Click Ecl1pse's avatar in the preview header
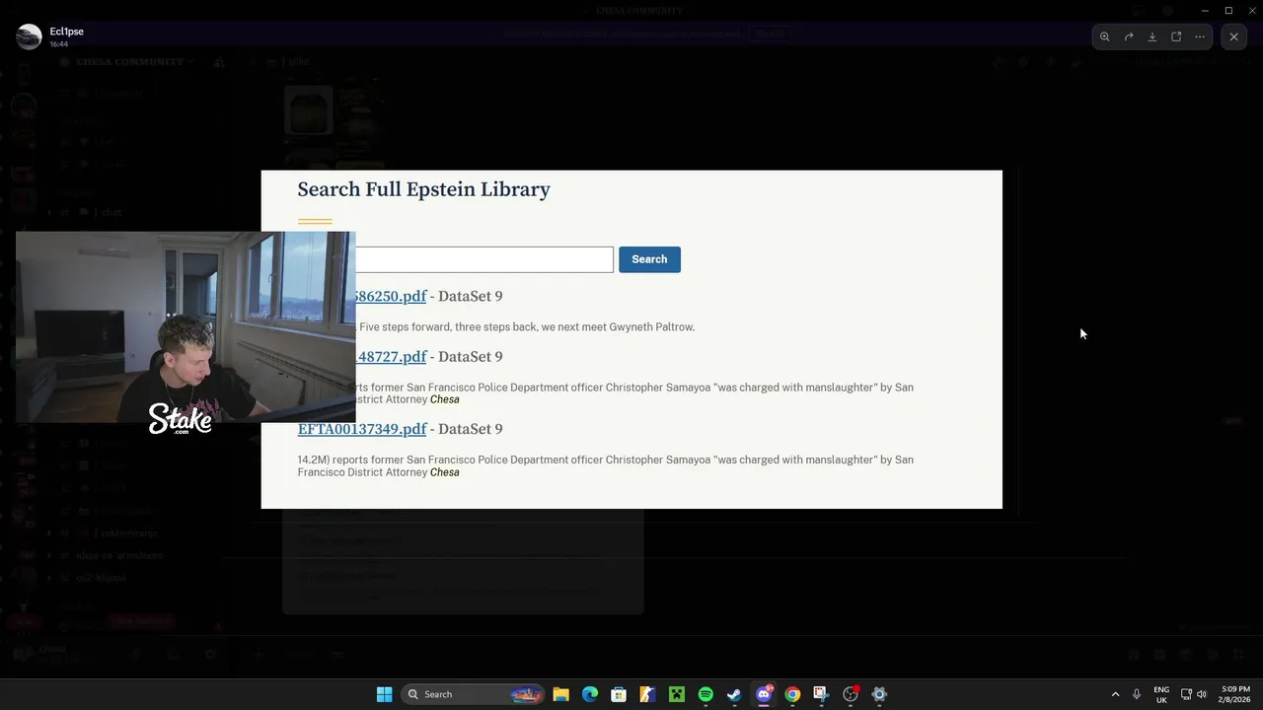This screenshot has height=710, width=1263. [29, 36]
